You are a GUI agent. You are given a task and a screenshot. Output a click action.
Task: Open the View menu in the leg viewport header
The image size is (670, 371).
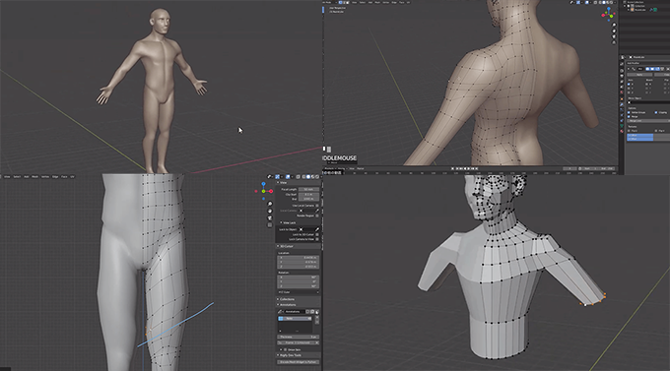point(7,177)
